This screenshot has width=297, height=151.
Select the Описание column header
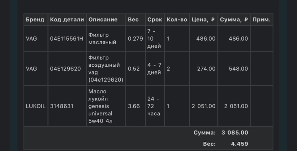point(103,20)
